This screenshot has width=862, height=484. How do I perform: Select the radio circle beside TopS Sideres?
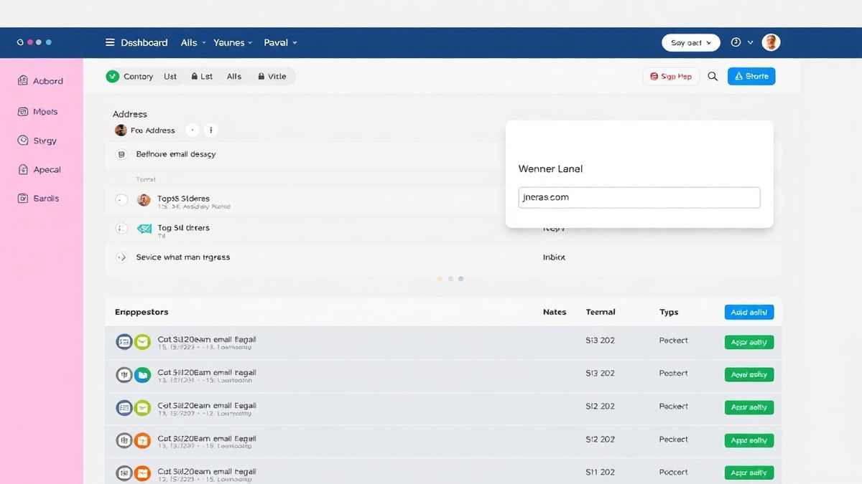[121, 200]
